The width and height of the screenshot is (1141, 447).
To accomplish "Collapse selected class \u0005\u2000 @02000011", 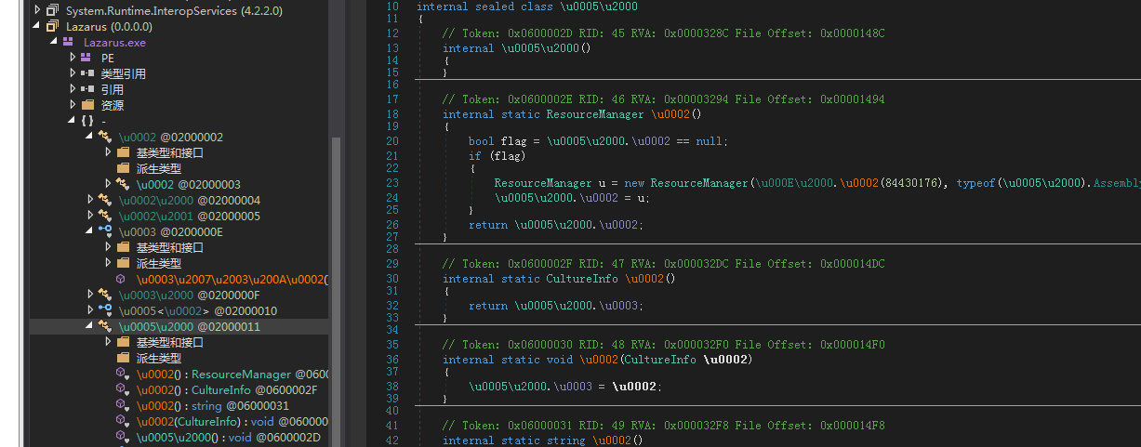I will (90, 326).
